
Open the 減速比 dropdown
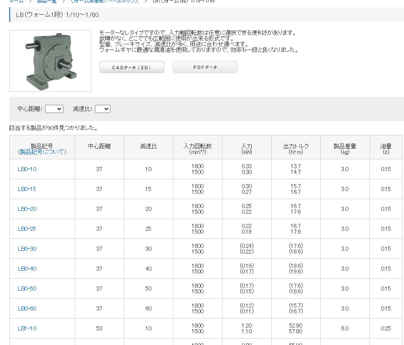(x=102, y=108)
